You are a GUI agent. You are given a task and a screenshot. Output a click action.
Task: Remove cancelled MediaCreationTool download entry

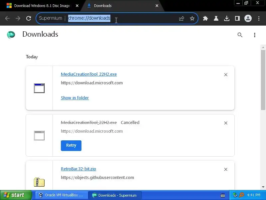[x=226, y=123]
